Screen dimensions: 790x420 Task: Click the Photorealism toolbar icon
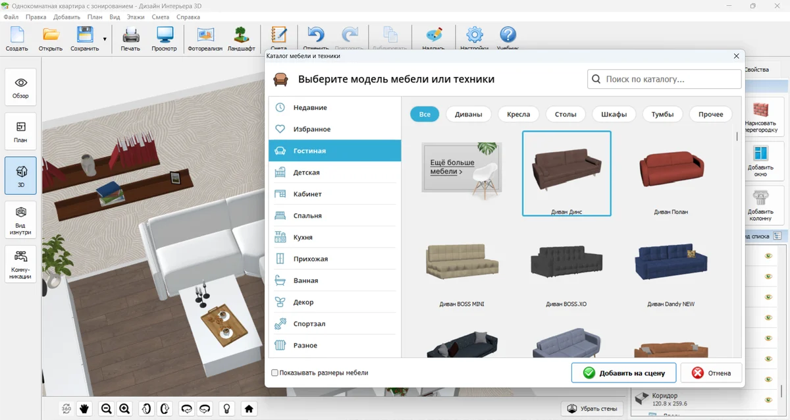(x=205, y=39)
